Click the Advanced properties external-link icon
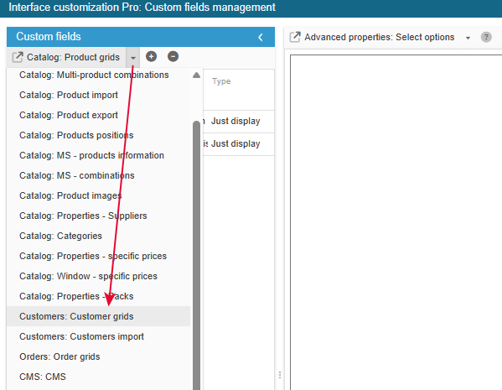 pos(295,37)
